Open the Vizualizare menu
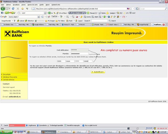The image size is (168, 134). tap(16, 5)
